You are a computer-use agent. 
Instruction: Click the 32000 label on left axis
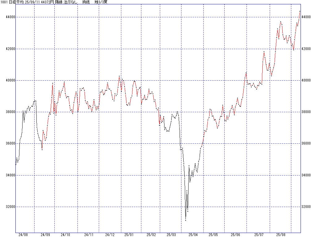[8, 207]
